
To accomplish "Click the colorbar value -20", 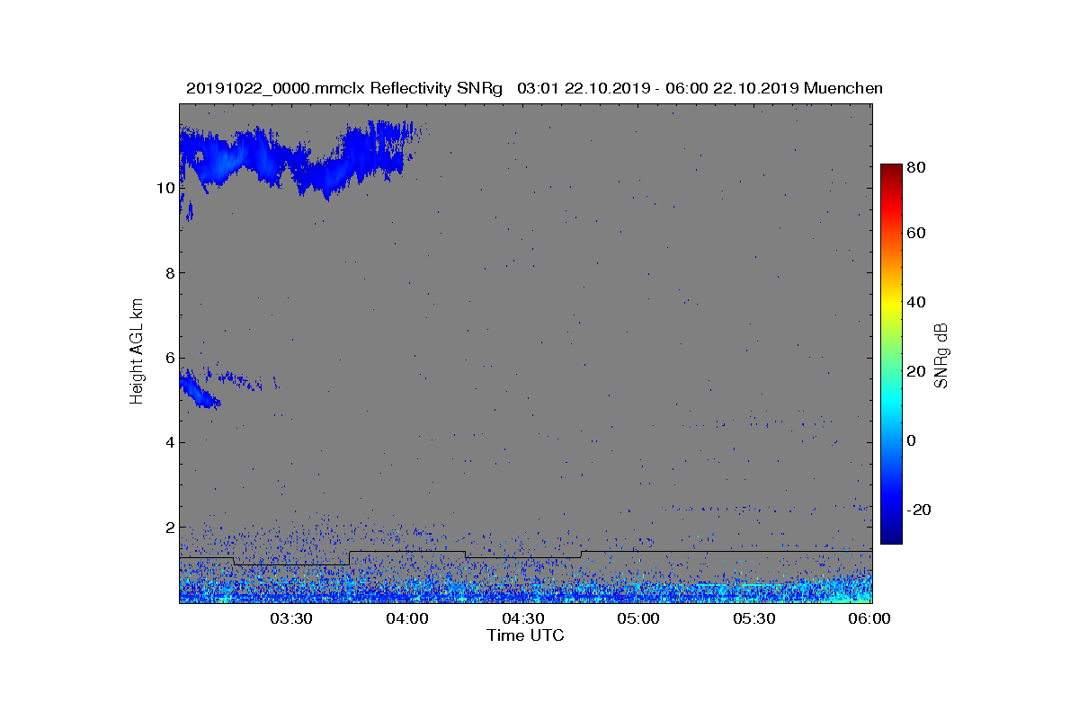I will pyautogui.click(x=919, y=510).
